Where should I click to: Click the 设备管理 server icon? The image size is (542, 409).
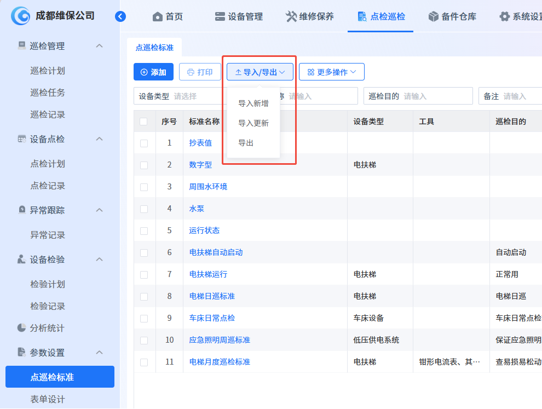coord(220,16)
